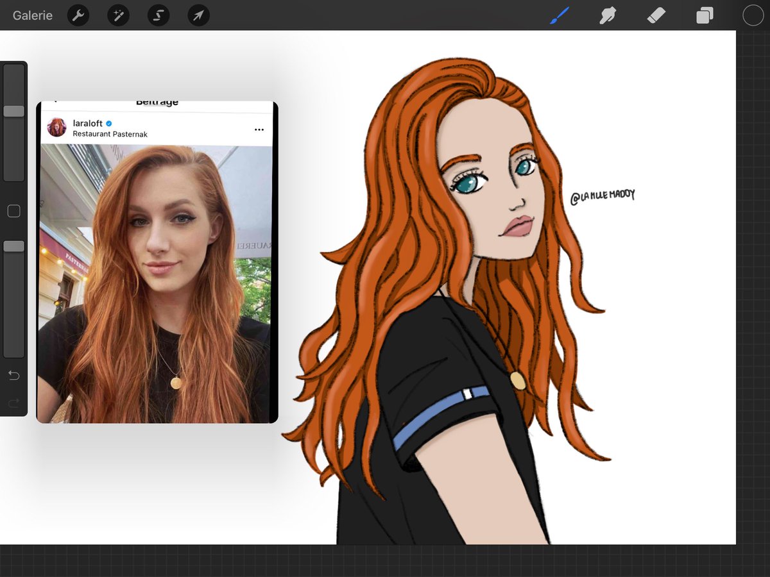
Task: Select the Paint brush tool
Action: [x=558, y=15]
